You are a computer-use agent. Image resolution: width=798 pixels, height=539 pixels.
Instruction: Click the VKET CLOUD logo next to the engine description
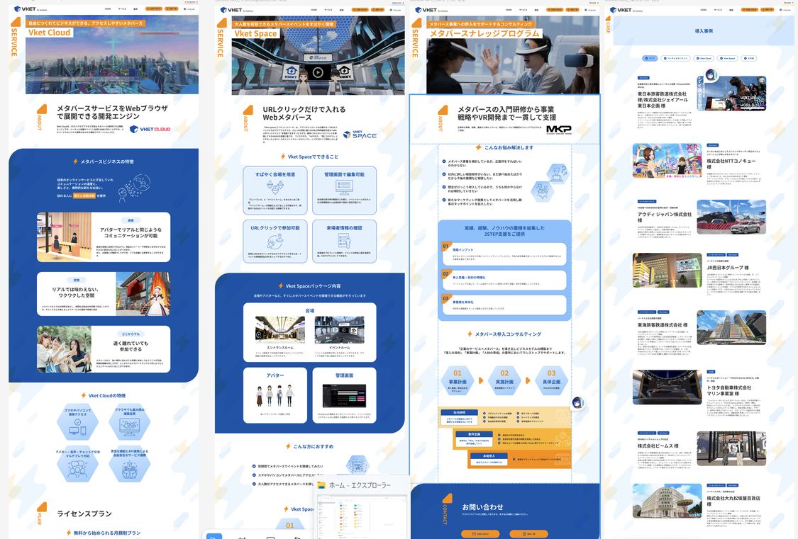[x=150, y=129]
